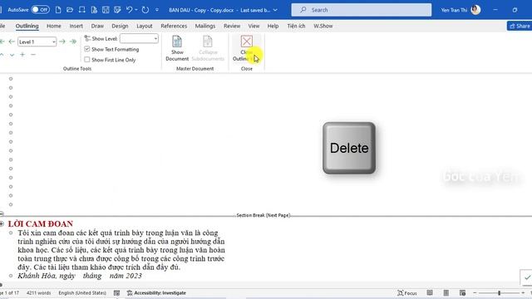Viewport: 532px width, 299px height.
Task: Click the Close Outline View button
Action: 246,48
